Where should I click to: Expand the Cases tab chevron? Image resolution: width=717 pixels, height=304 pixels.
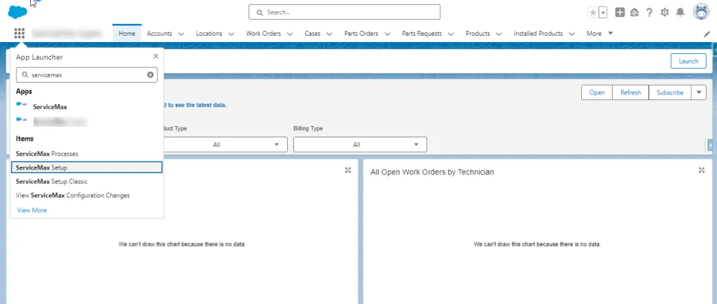(x=329, y=34)
